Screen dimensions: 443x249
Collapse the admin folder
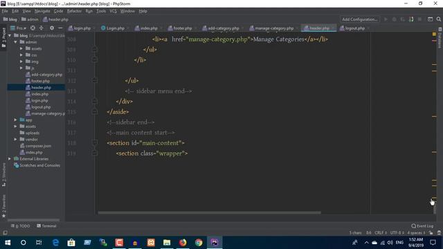[x=15, y=42]
